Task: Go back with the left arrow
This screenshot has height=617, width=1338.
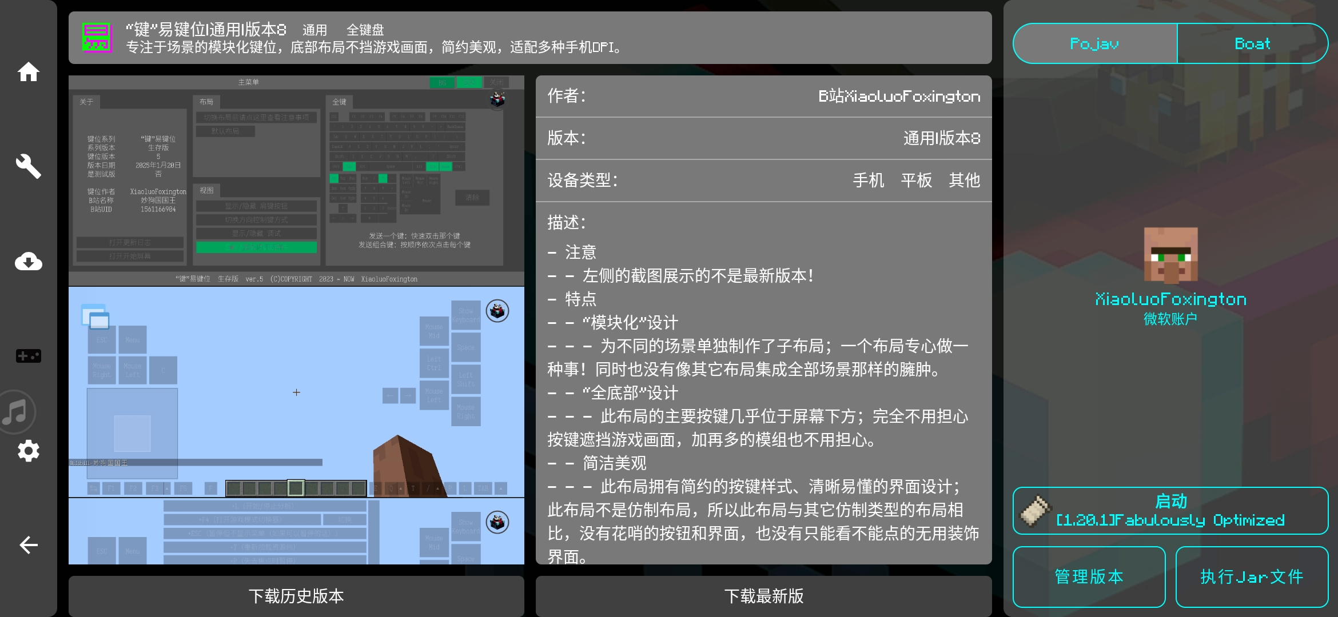Action: coord(28,545)
